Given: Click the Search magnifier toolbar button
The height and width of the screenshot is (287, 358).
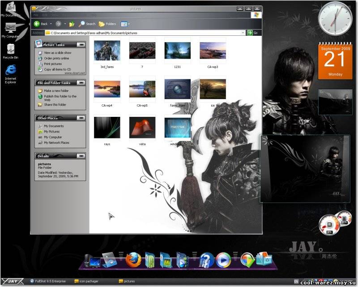Looking at the screenshot, I should (87, 24).
